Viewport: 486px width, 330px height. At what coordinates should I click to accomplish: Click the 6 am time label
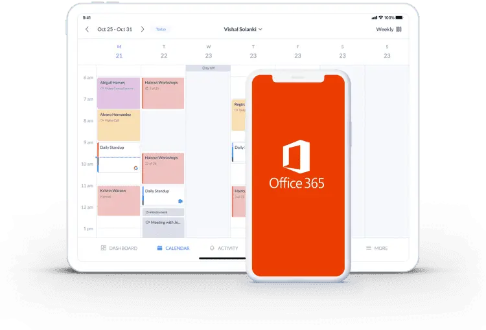tap(88, 78)
